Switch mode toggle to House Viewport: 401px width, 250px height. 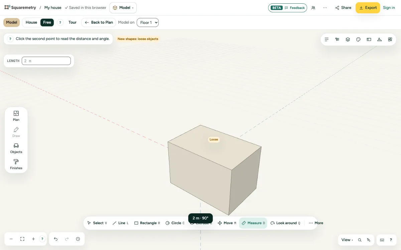click(31, 22)
